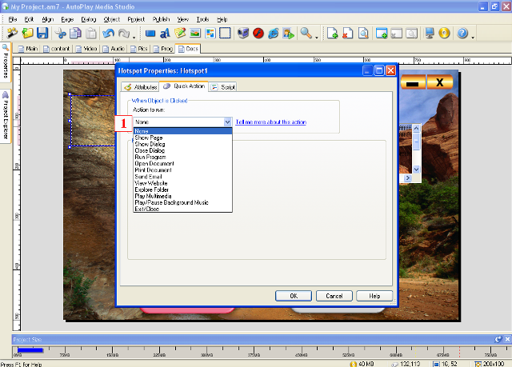Switch to the Script tab
512x367 pixels.
pos(223,86)
